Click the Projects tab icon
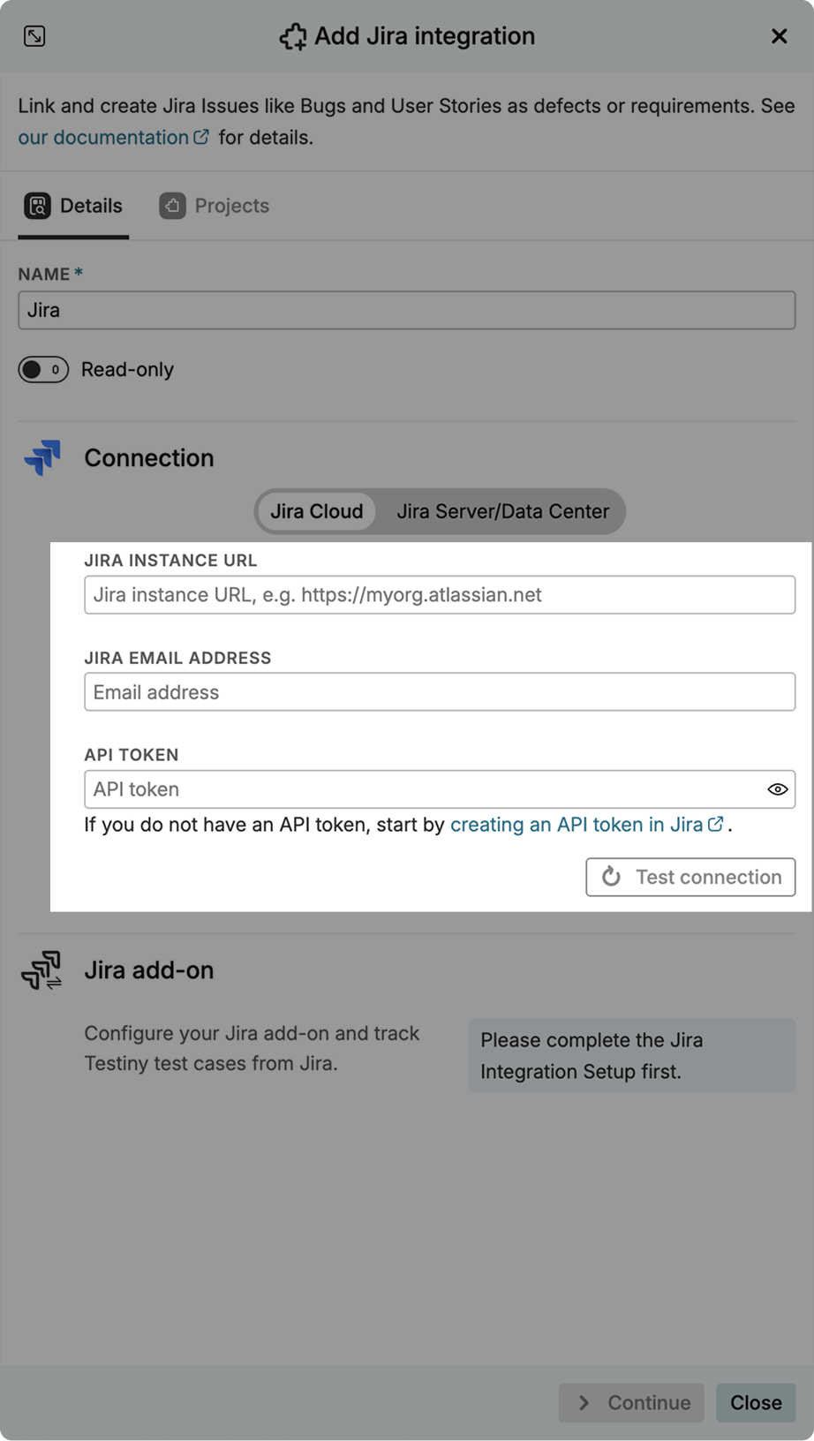814x1441 pixels. click(x=172, y=205)
